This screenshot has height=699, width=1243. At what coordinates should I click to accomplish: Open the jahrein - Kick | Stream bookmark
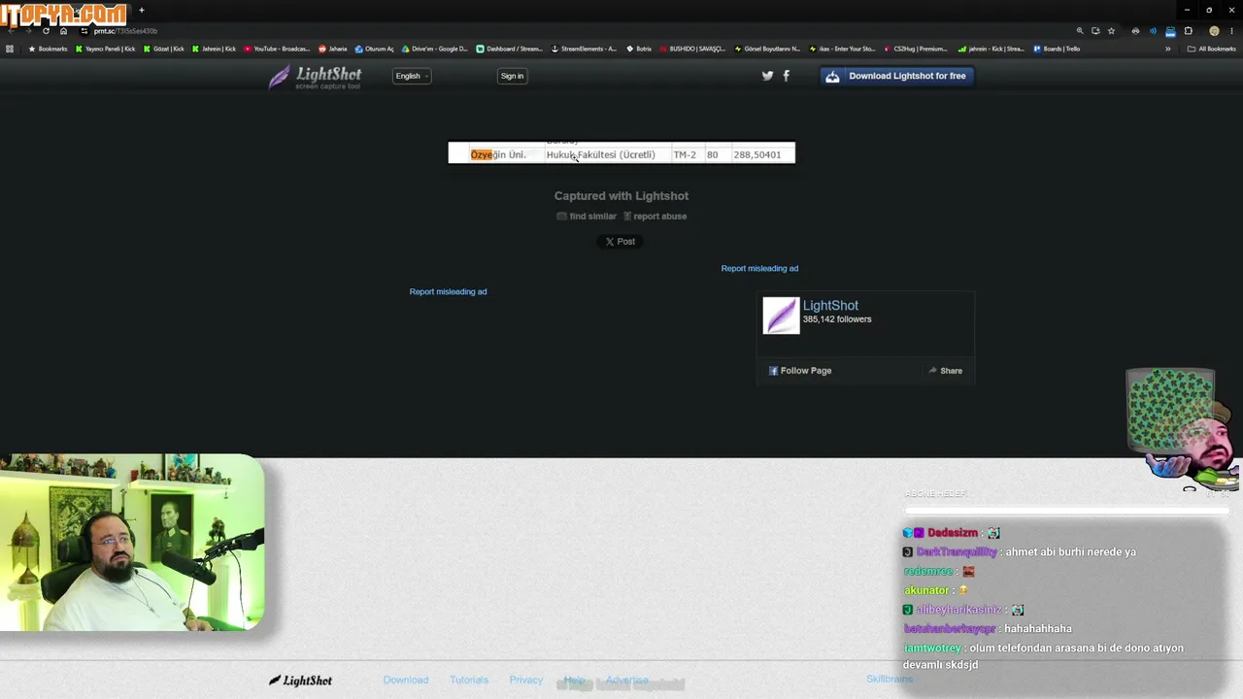tap(991, 49)
